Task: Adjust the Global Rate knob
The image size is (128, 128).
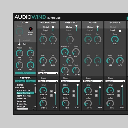Action: (x=30, y=53)
